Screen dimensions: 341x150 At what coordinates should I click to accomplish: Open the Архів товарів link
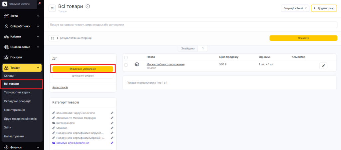pyautogui.click(x=60, y=87)
